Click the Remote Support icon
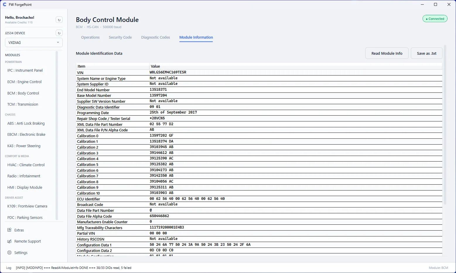Viewport: 456px width, 273px height. pos(9,241)
